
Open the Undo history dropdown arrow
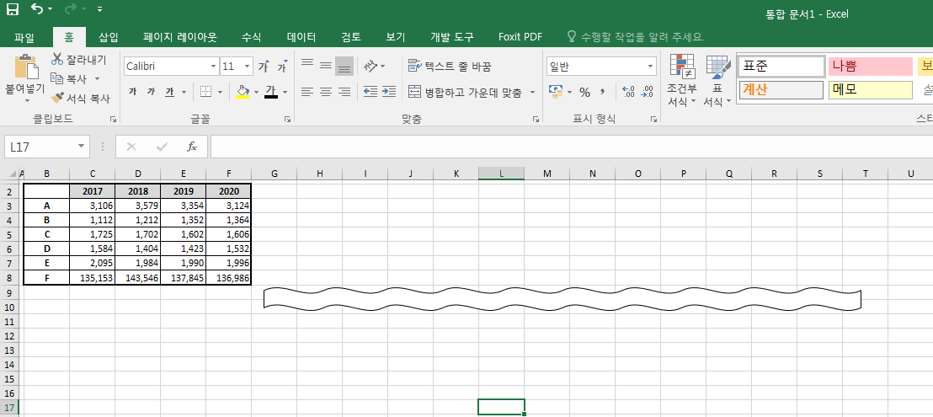click(x=50, y=9)
